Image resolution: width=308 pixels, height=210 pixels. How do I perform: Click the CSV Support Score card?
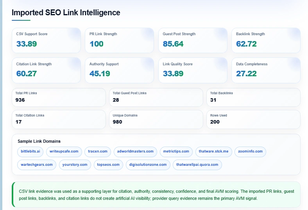pos(47,40)
